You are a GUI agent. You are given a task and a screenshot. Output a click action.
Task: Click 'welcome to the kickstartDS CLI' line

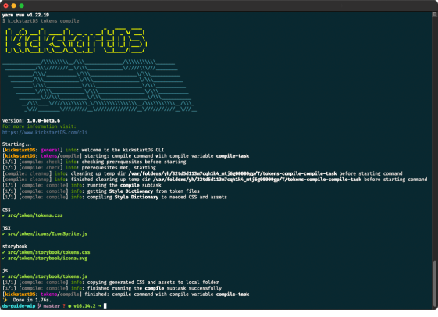pos(84,150)
